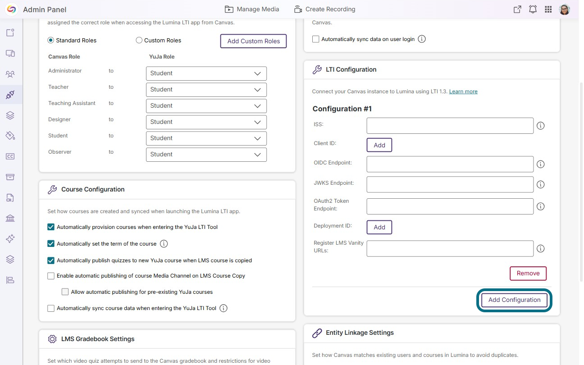Open the apps grid menu icon

pos(548,9)
